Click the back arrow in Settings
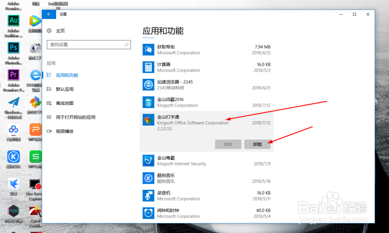The height and width of the screenshot is (233, 389). (49, 14)
